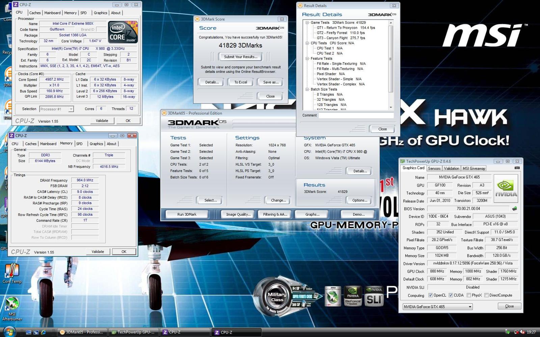Click the Demo... button in 3DMark05

pyautogui.click(x=358, y=214)
